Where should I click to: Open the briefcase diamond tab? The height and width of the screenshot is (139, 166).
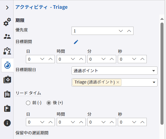pyautogui.click(x=7, y=80)
